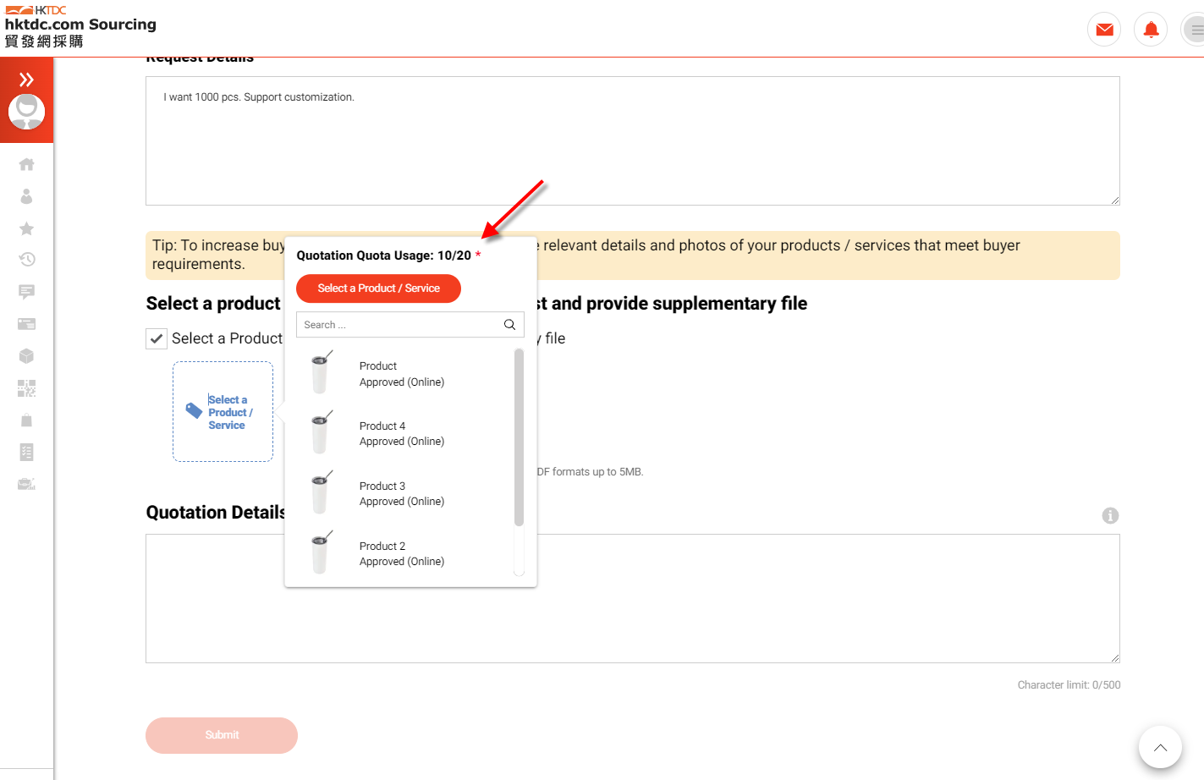Click the Submit button
The width and height of the screenshot is (1204, 780).
tap(222, 735)
